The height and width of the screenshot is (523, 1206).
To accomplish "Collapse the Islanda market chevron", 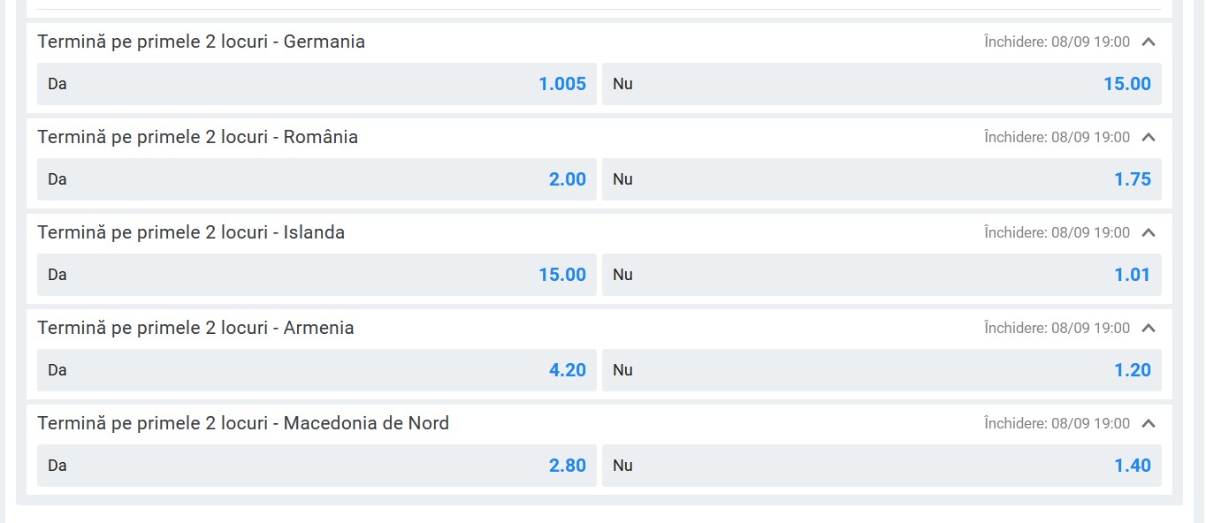I will 1149,232.
